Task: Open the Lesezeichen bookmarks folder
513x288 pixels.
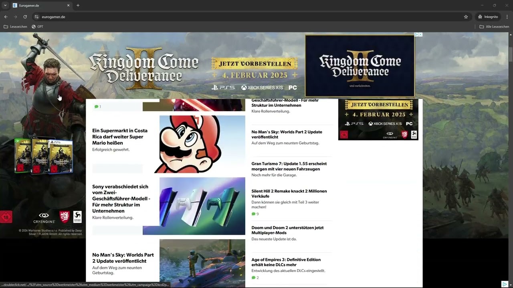Action: [15, 26]
